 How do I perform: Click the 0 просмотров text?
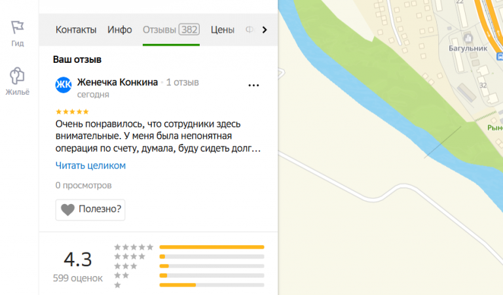point(83,186)
